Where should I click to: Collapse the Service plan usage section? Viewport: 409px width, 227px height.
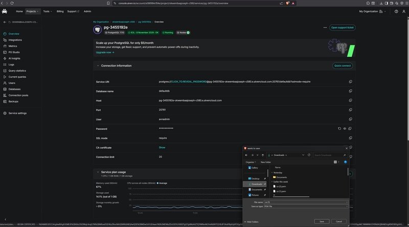(98, 172)
